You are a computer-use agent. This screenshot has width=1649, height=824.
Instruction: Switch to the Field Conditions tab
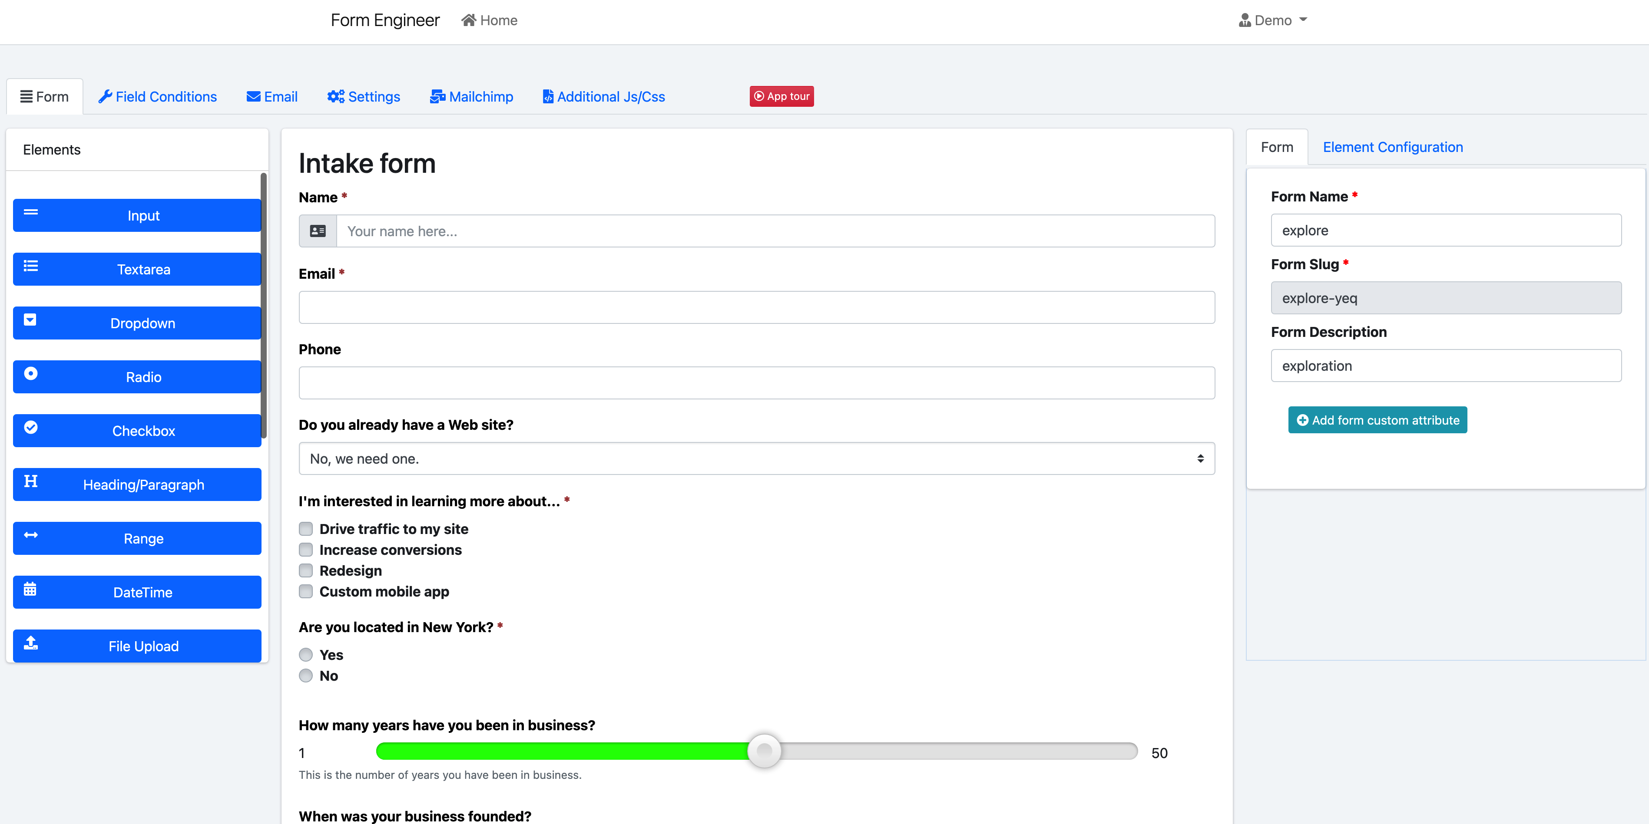[x=158, y=97]
